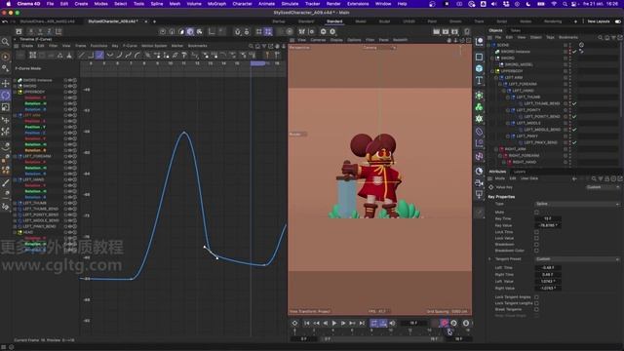This screenshot has height=351, width=624.
Task: Toggle loop playback mode button
Action: coord(374,323)
